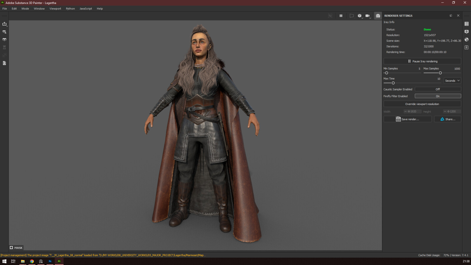
Task: Open the File menu
Action: pyautogui.click(x=5, y=9)
